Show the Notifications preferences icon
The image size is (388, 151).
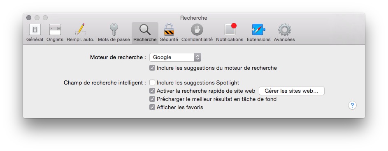[230, 30]
